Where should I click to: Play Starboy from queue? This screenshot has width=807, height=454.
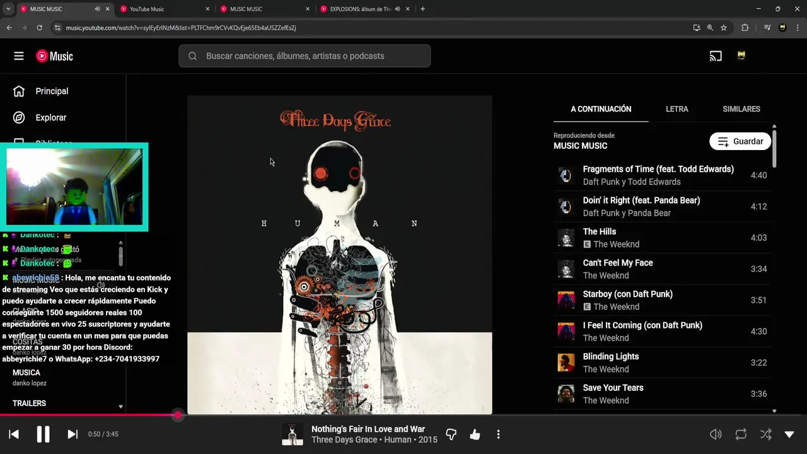[x=662, y=300]
